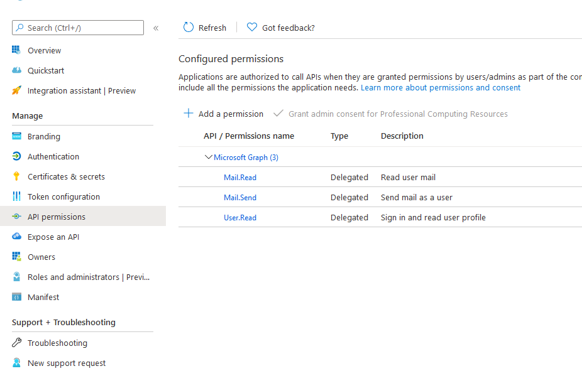Click the Token configuration bars icon
Image resolution: width=582 pixels, height=376 pixels.
(x=16, y=196)
